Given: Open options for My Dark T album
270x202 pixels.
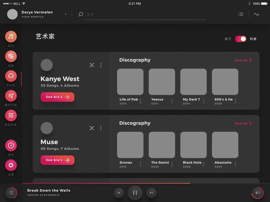Looking at the screenshot, I should [204, 101].
